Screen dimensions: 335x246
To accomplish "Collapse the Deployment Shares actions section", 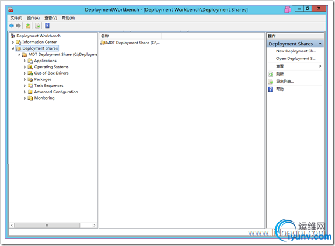I will [320, 44].
